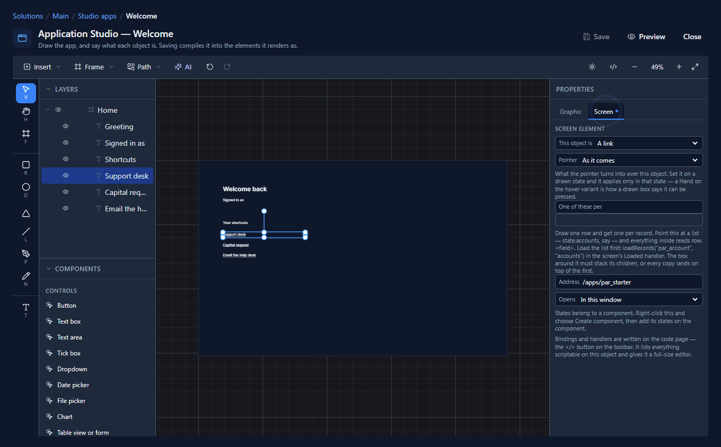
Task: Select the Ellipse shape tool
Action: [26, 190]
